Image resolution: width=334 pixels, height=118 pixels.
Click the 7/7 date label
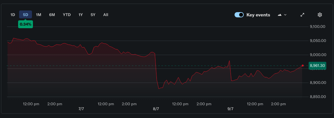click(81, 109)
